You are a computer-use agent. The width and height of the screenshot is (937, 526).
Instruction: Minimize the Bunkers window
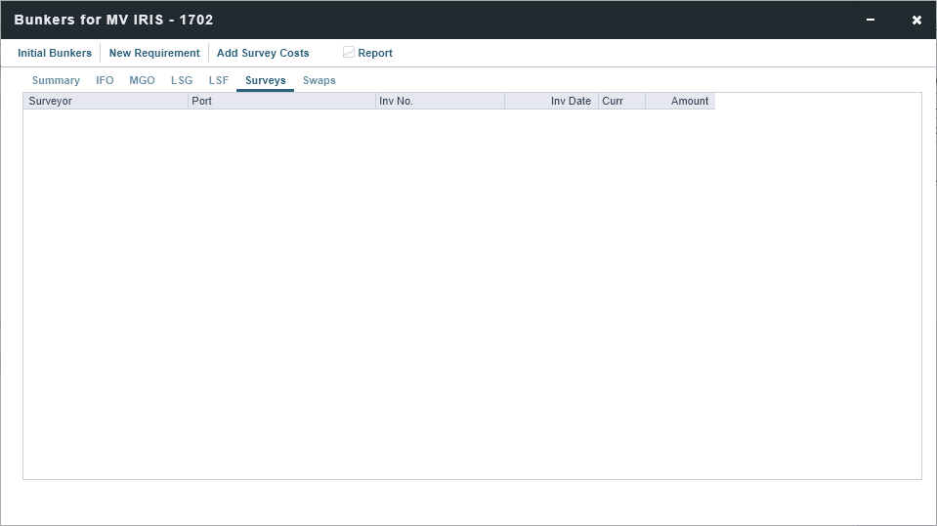coord(871,20)
